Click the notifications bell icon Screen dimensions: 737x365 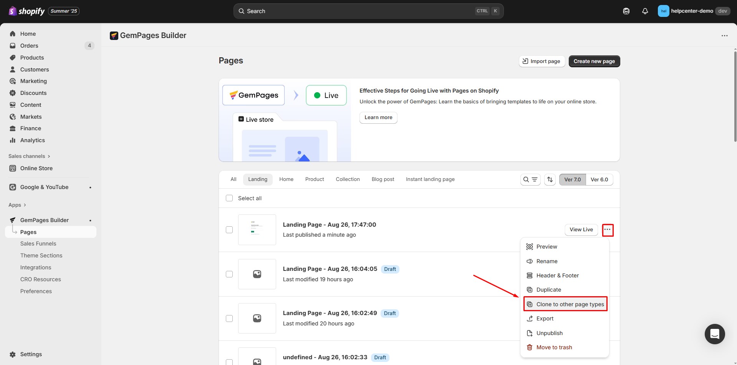click(645, 11)
